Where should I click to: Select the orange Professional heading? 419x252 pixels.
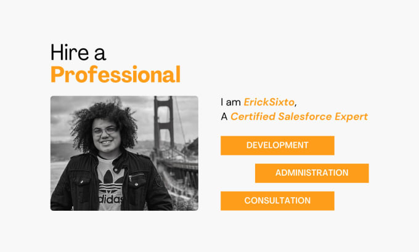[x=115, y=75]
